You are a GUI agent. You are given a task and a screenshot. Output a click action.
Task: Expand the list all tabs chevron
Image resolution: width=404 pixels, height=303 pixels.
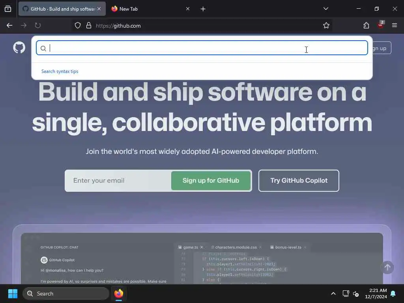coord(325,9)
